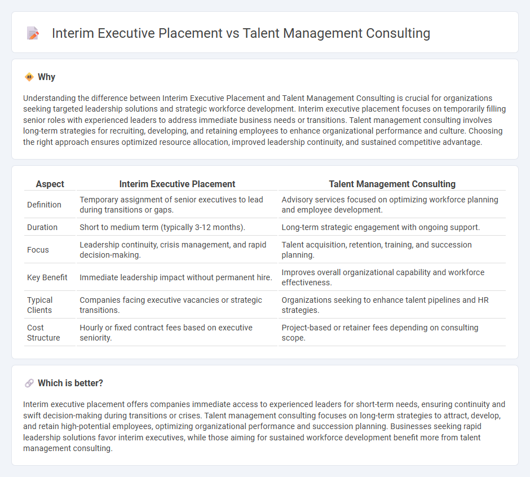The height and width of the screenshot is (477, 530).
Task: Click the Why section heading
Action: 46,77
